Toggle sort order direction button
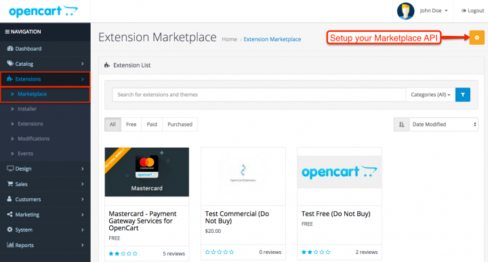 click(401, 125)
